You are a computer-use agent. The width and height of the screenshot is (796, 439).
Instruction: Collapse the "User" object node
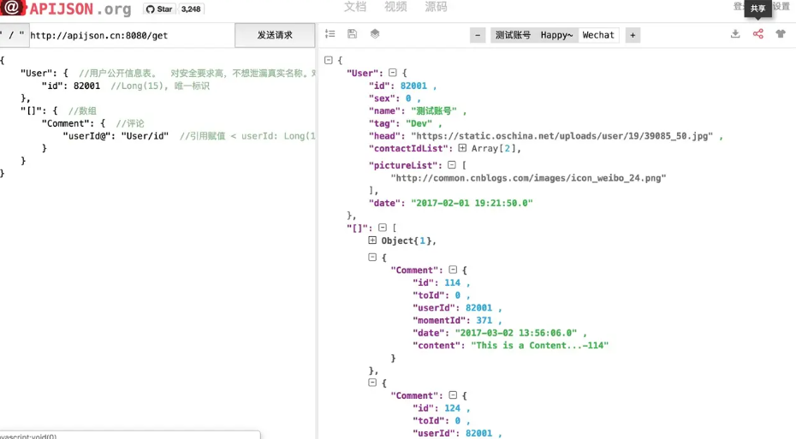[392, 73]
